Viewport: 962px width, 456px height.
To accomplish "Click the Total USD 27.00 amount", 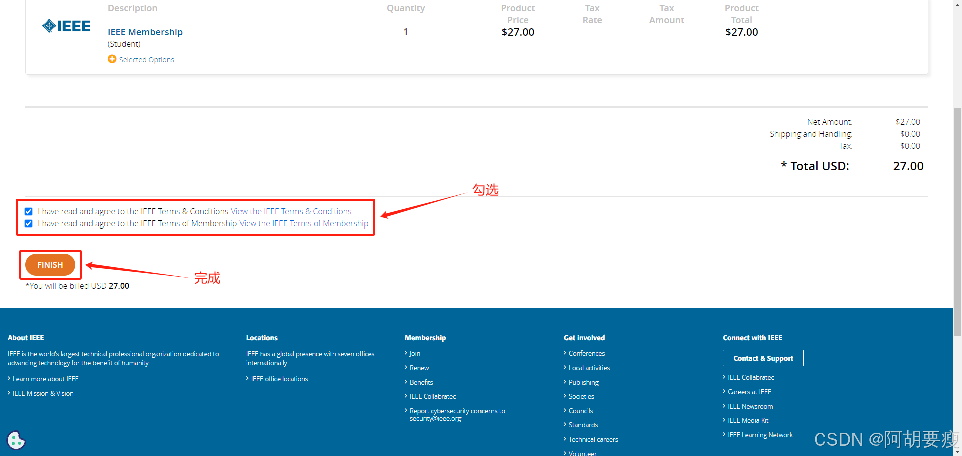I will pos(908,166).
